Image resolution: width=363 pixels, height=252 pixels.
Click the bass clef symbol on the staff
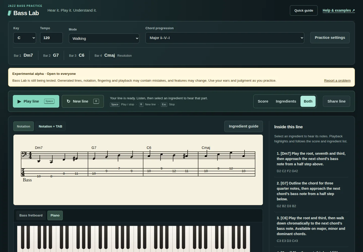[24, 154]
